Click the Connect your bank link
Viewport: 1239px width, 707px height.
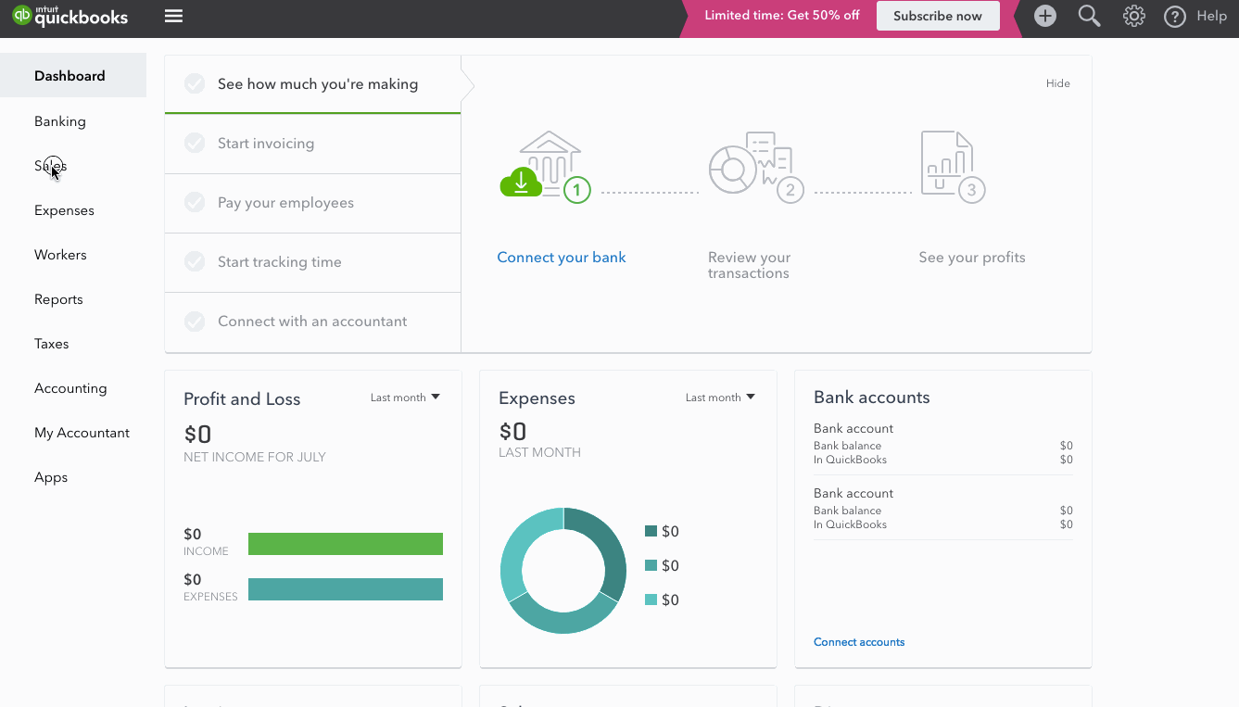[562, 258]
